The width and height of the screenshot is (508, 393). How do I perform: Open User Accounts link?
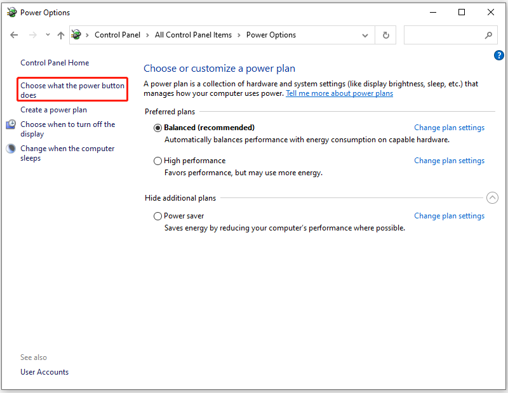click(x=44, y=372)
